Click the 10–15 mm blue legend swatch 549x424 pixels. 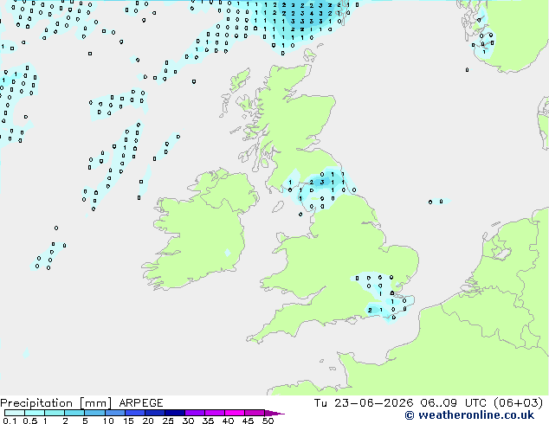pos(114,413)
